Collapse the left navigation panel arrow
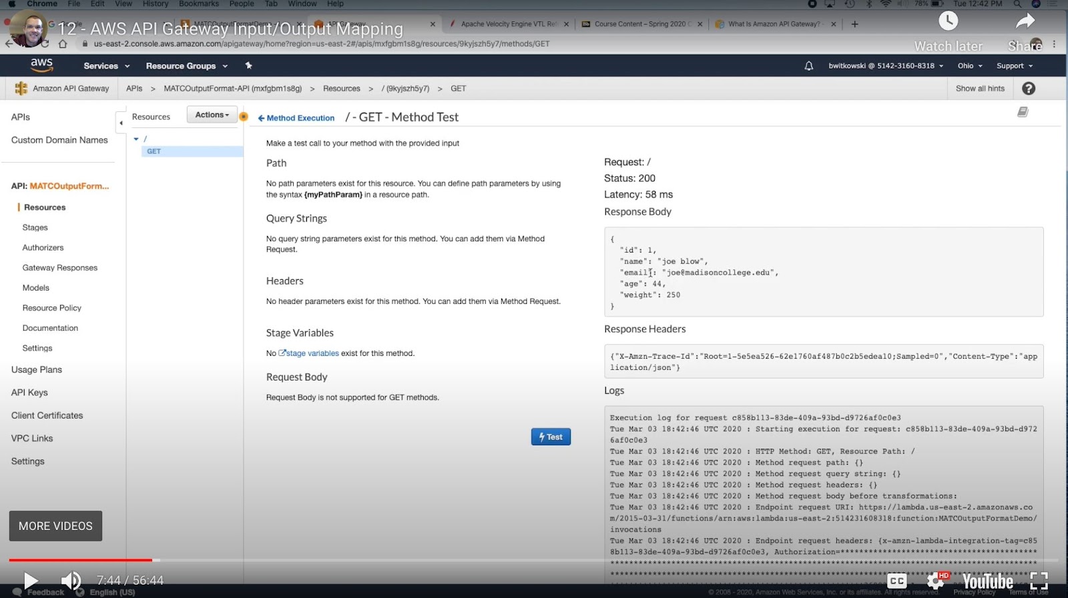The width and height of the screenshot is (1068, 598). pos(121,123)
